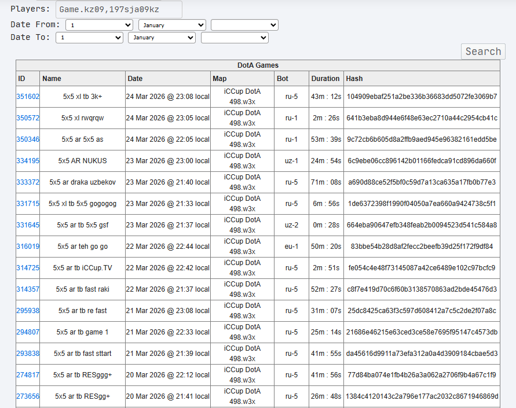Viewport: 516px width, 408px height.
Task: Select game name '5x5 ar draka uzbekov'
Action: pos(83,182)
